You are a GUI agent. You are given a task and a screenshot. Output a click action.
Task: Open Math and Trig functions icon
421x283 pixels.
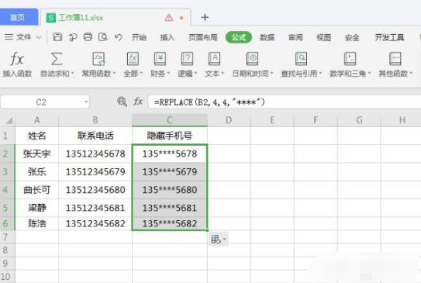350,59
